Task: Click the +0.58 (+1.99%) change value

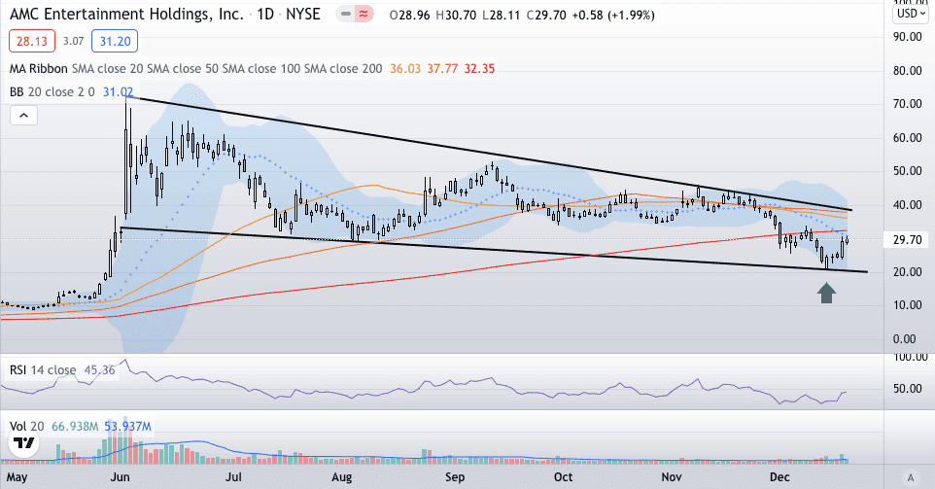Action: click(613, 16)
